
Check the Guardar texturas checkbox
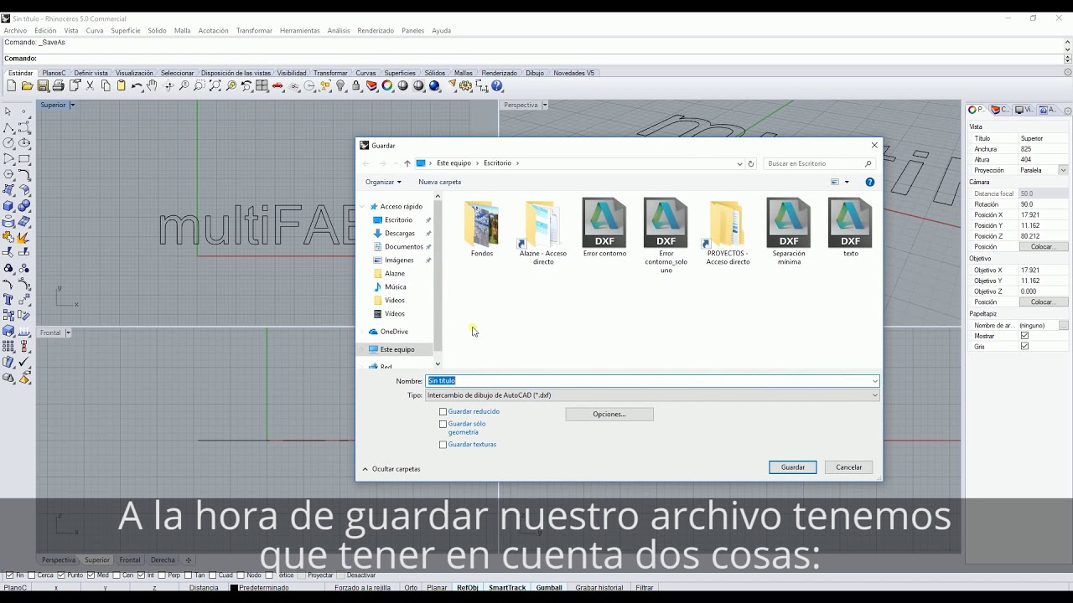click(443, 445)
